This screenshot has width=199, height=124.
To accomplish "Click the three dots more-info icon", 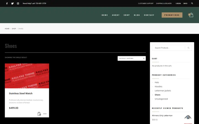I will [45, 114].
